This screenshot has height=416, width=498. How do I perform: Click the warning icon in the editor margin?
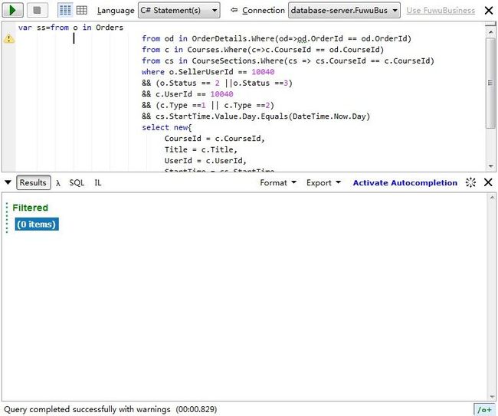9,39
